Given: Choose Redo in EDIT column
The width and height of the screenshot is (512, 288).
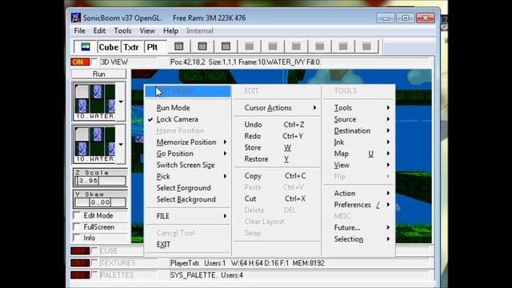Looking at the screenshot, I should click(x=277, y=136).
